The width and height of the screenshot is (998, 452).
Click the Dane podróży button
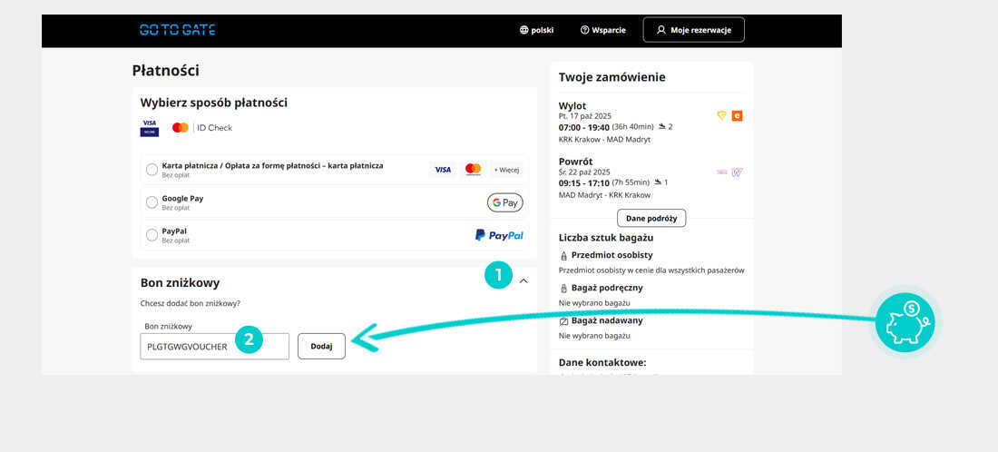pyautogui.click(x=651, y=218)
